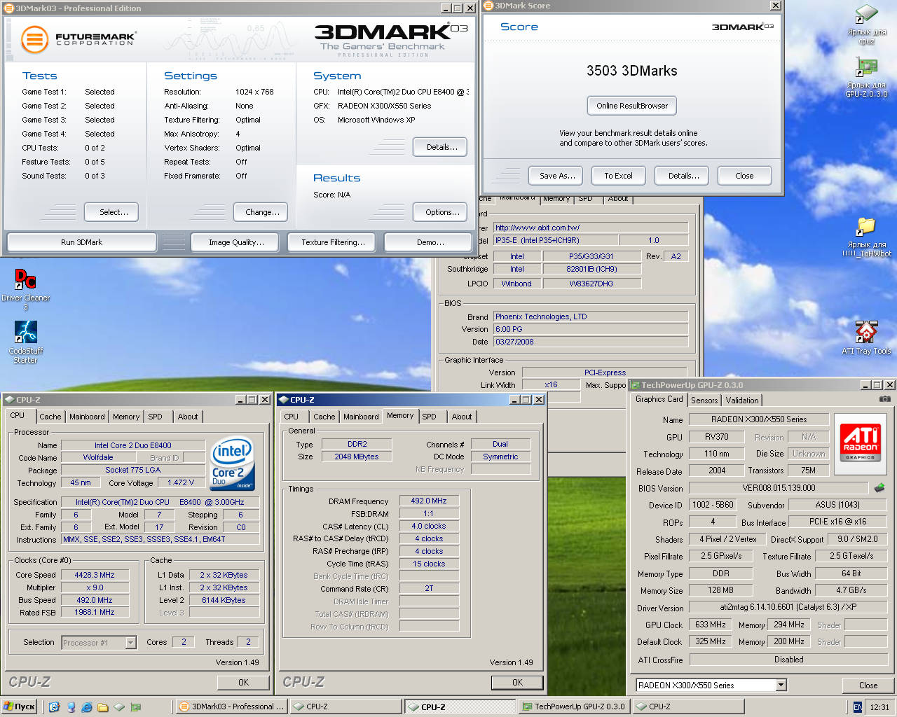Click Options under the Results section

coord(441,212)
